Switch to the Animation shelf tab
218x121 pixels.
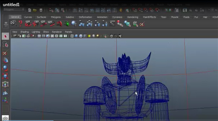(x=102, y=17)
